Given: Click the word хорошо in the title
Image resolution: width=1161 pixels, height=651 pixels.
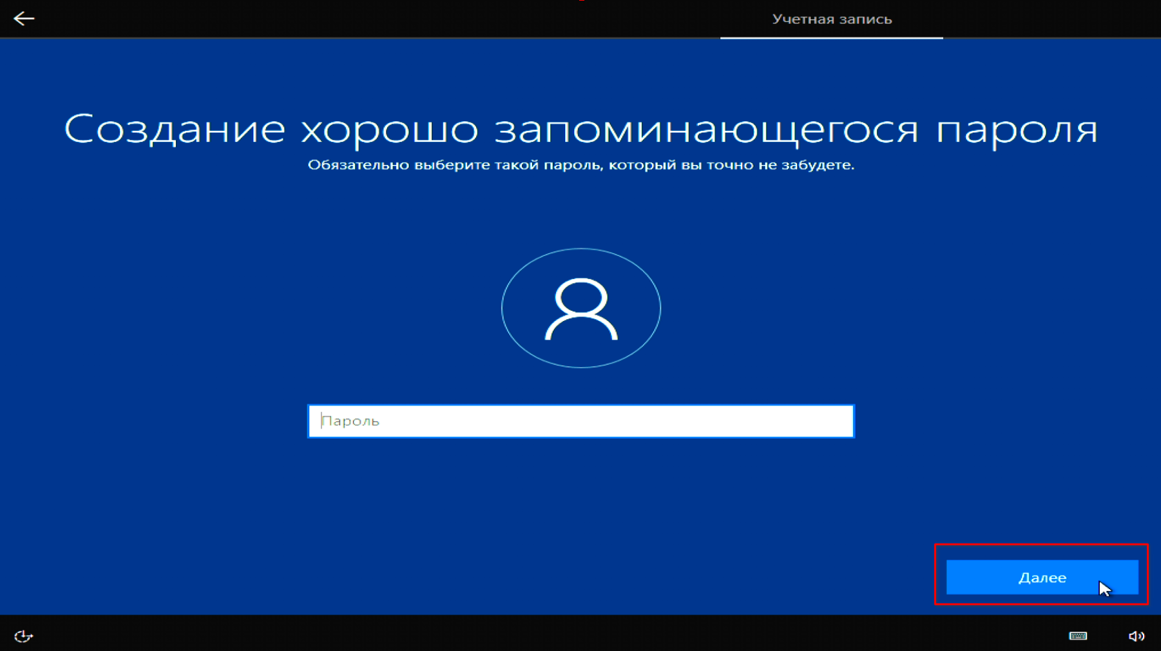Looking at the screenshot, I should pos(390,129).
